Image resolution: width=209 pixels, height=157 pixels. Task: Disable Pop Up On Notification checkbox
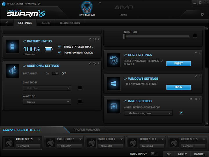(x=60, y=53)
